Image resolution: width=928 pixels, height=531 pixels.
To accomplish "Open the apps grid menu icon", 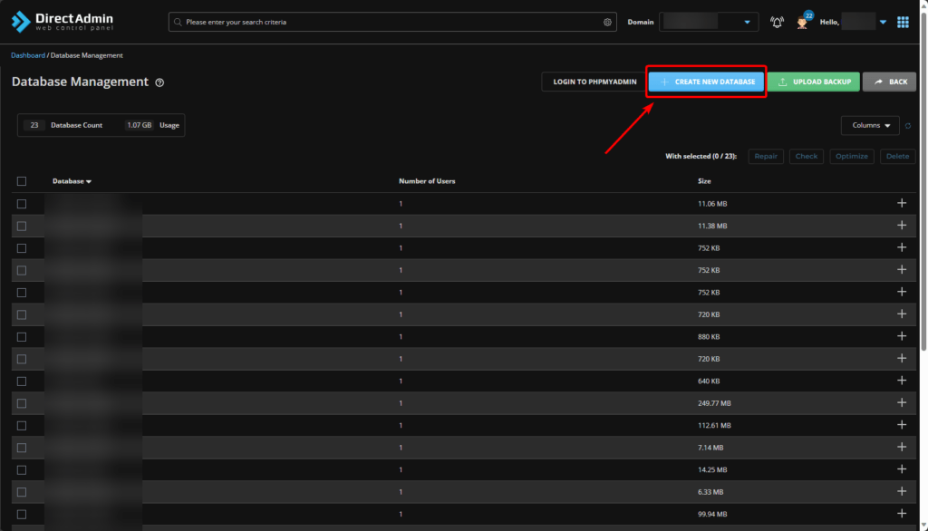I will (x=903, y=22).
